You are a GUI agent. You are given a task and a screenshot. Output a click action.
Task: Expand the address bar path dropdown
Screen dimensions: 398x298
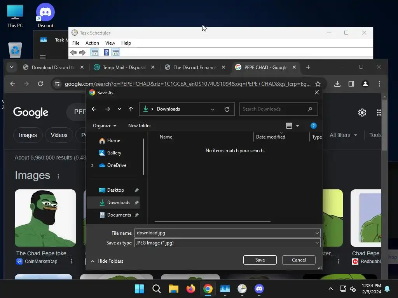click(x=213, y=109)
